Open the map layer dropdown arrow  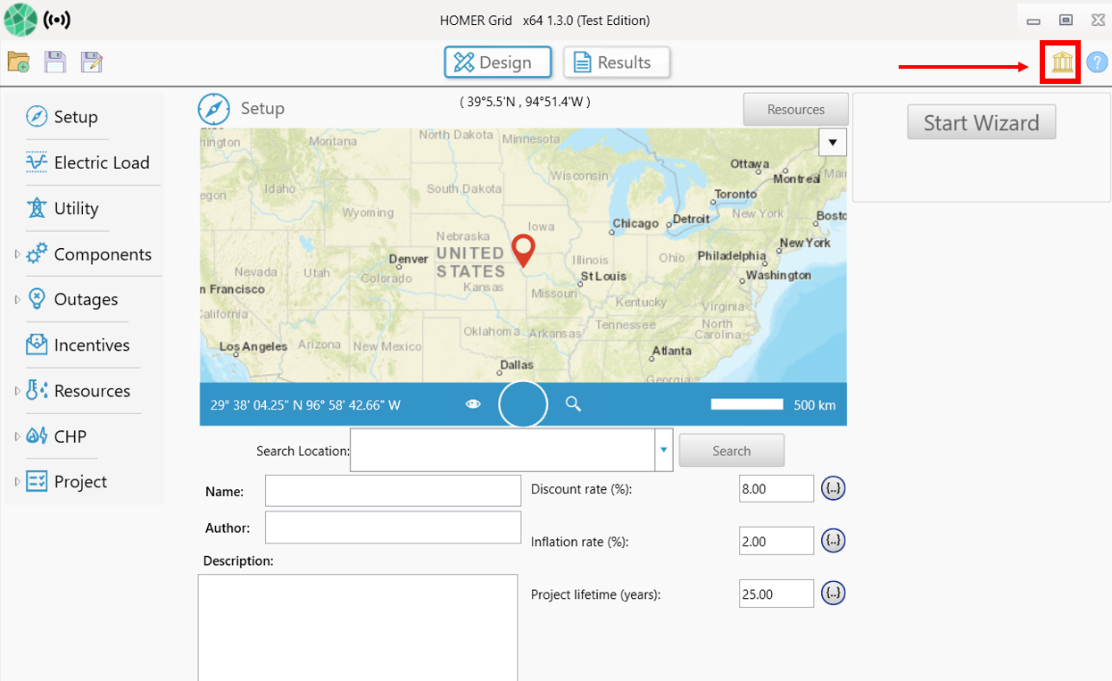tap(832, 142)
